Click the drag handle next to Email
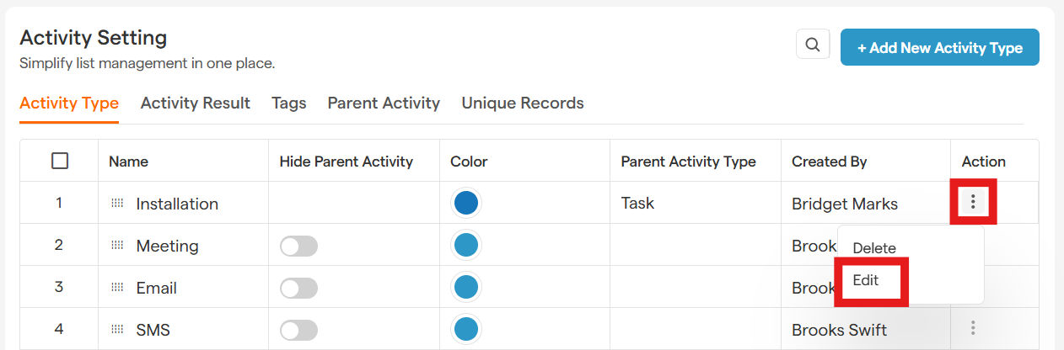 pyautogui.click(x=117, y=288)
